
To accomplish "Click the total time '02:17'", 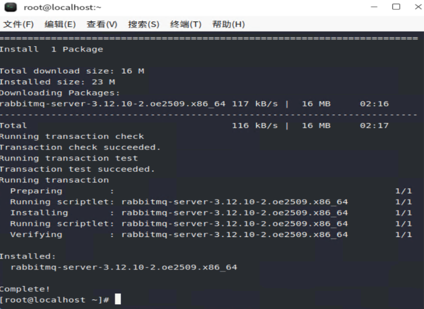I will pos(374,126).
